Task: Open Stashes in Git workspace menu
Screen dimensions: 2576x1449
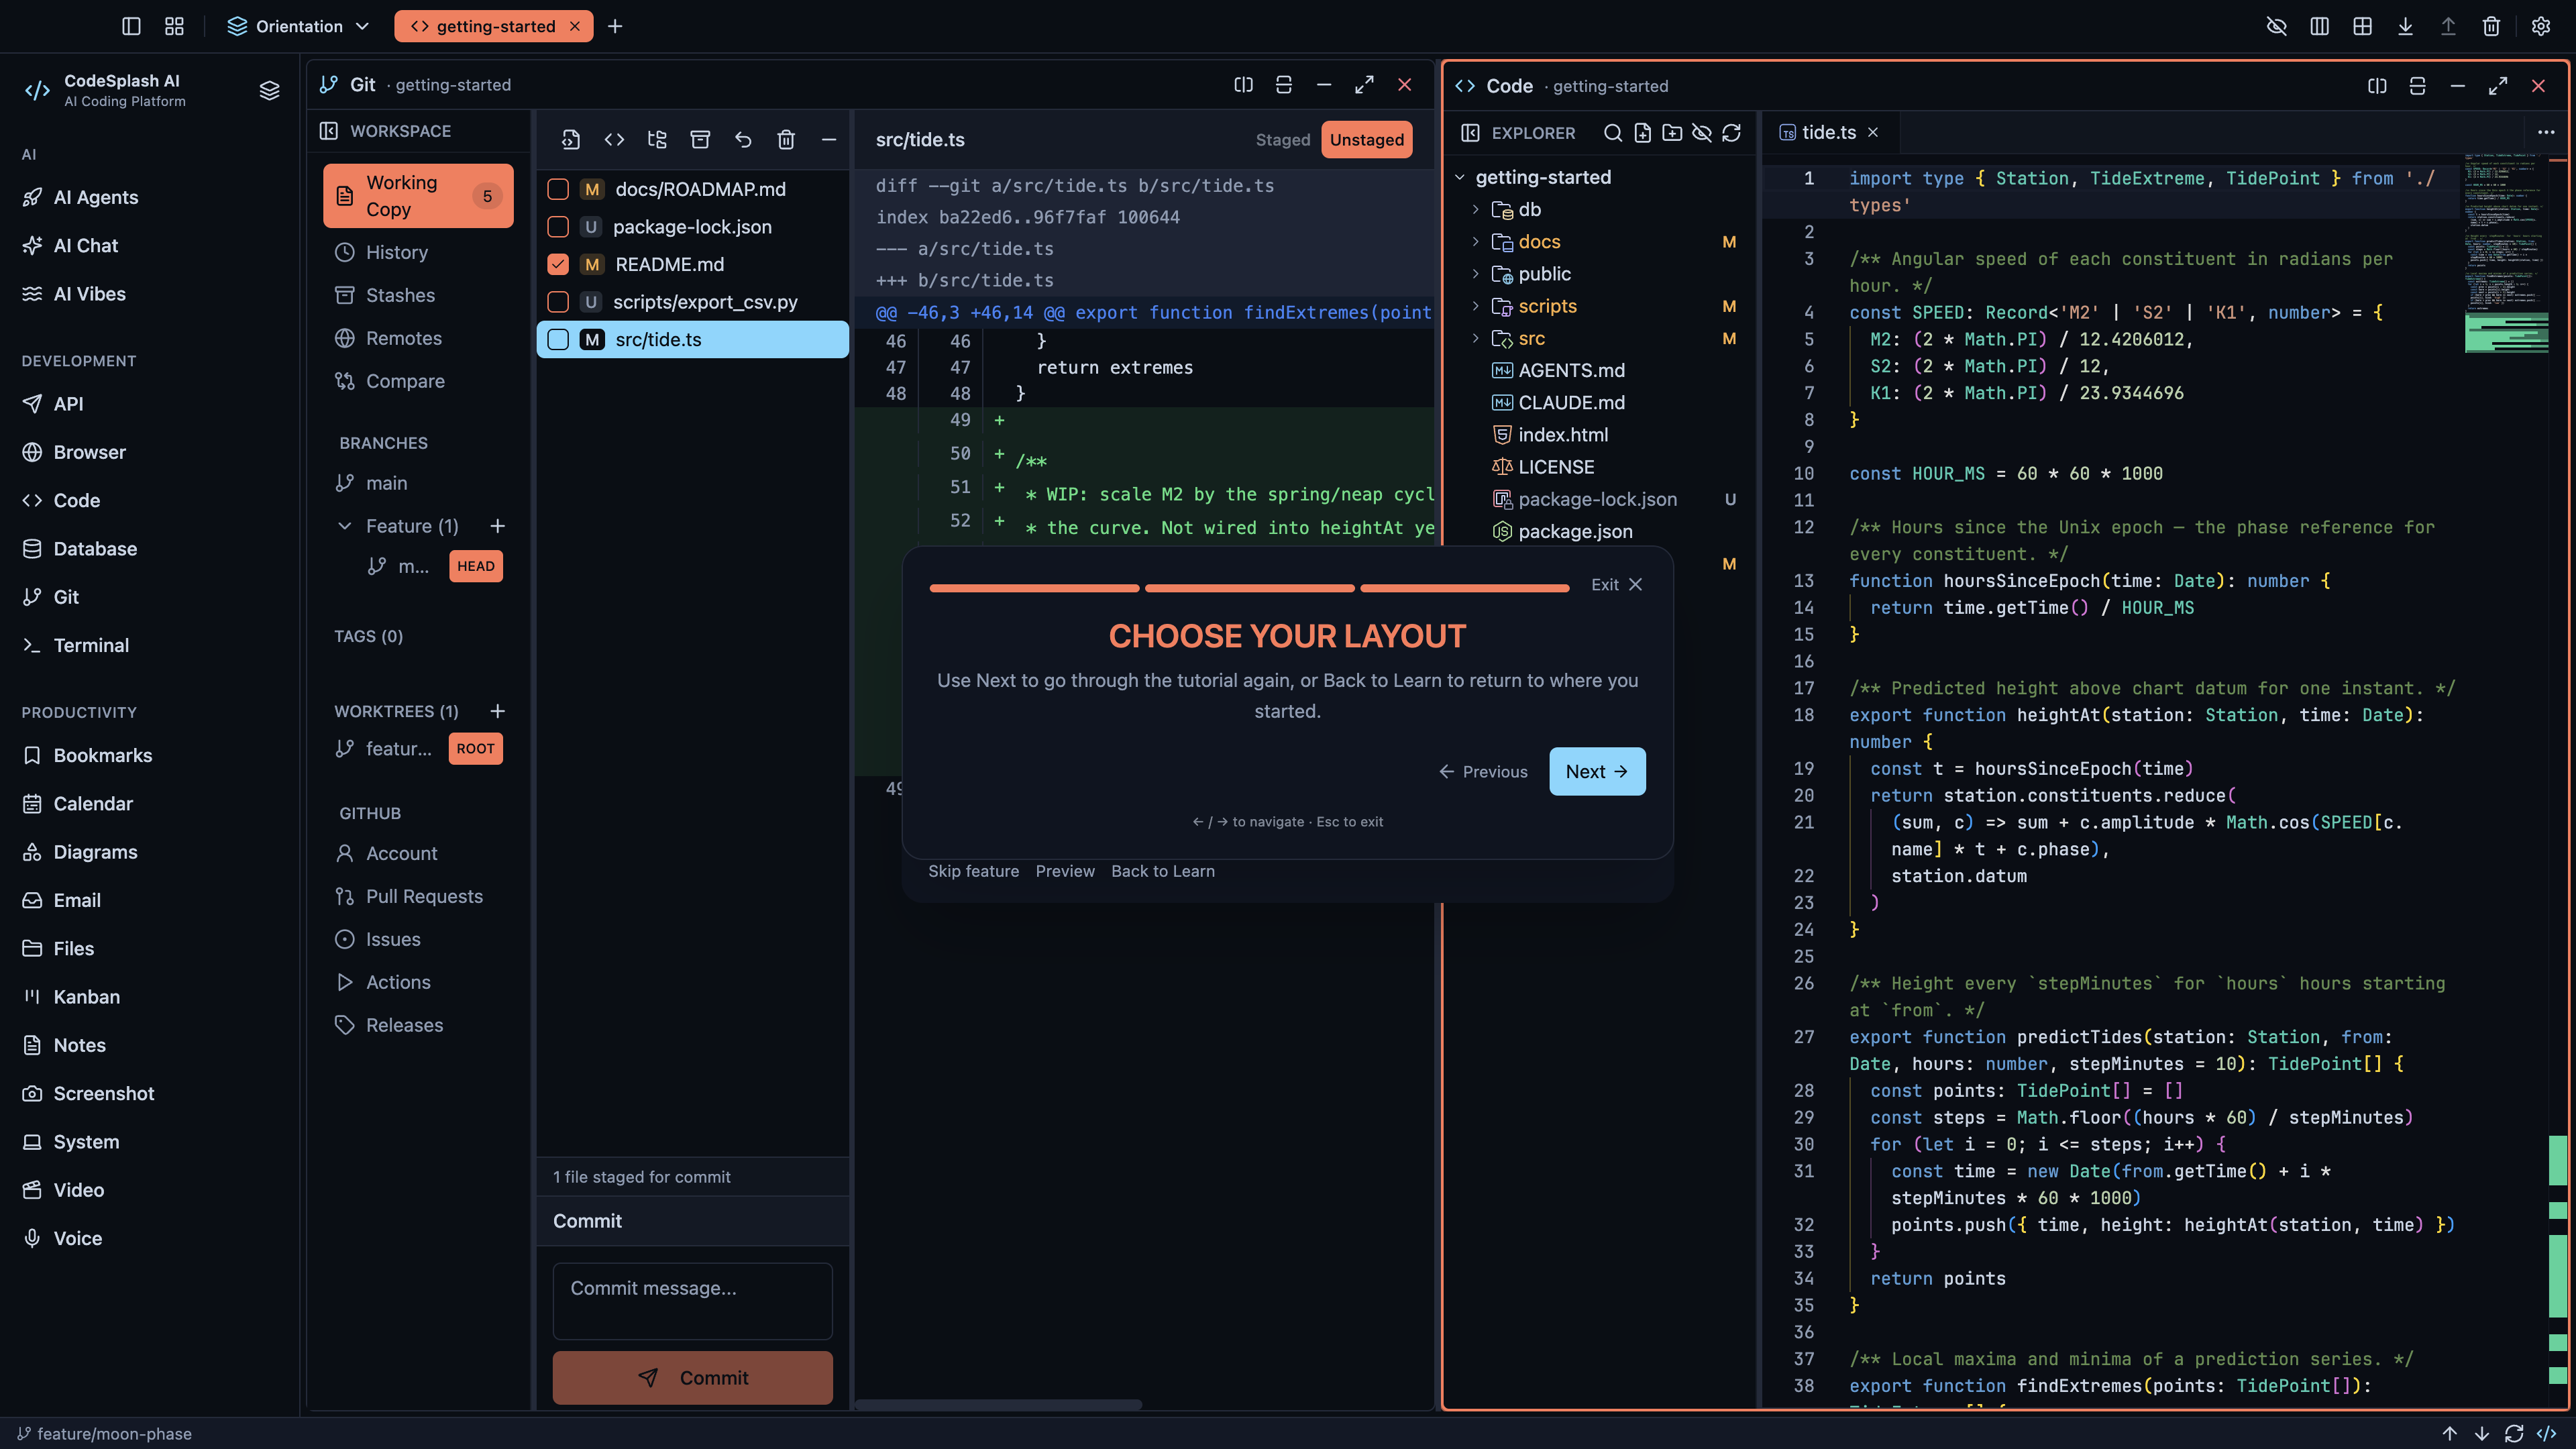Action: click(418, 295)
